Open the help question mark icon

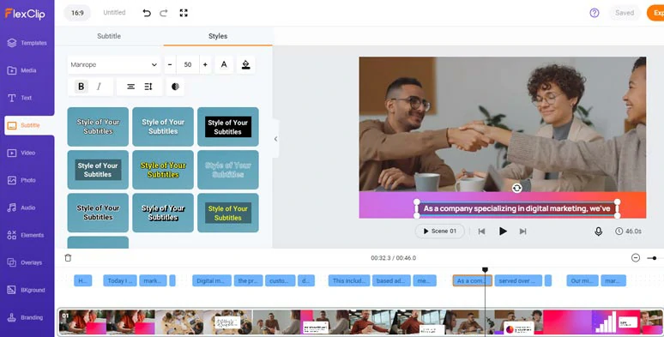tap(595, 13)
